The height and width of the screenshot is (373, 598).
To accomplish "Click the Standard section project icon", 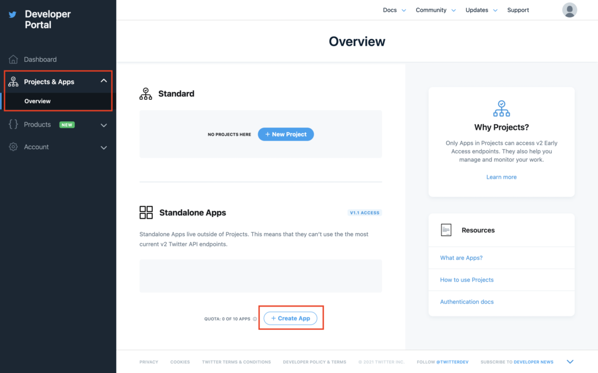I will tap(145, 94).
